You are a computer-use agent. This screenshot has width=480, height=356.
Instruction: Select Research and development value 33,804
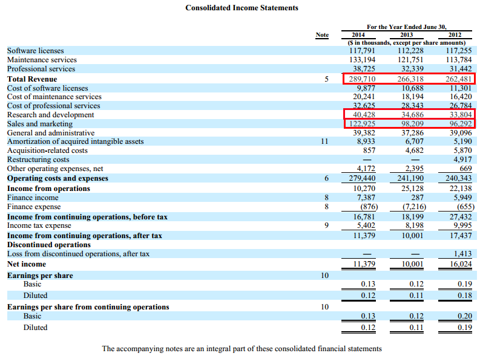[x=461, y=115]
